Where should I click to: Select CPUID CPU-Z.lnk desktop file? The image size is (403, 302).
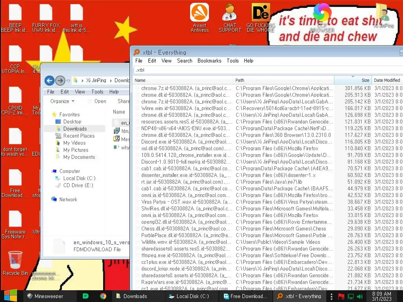click(15, 101)
